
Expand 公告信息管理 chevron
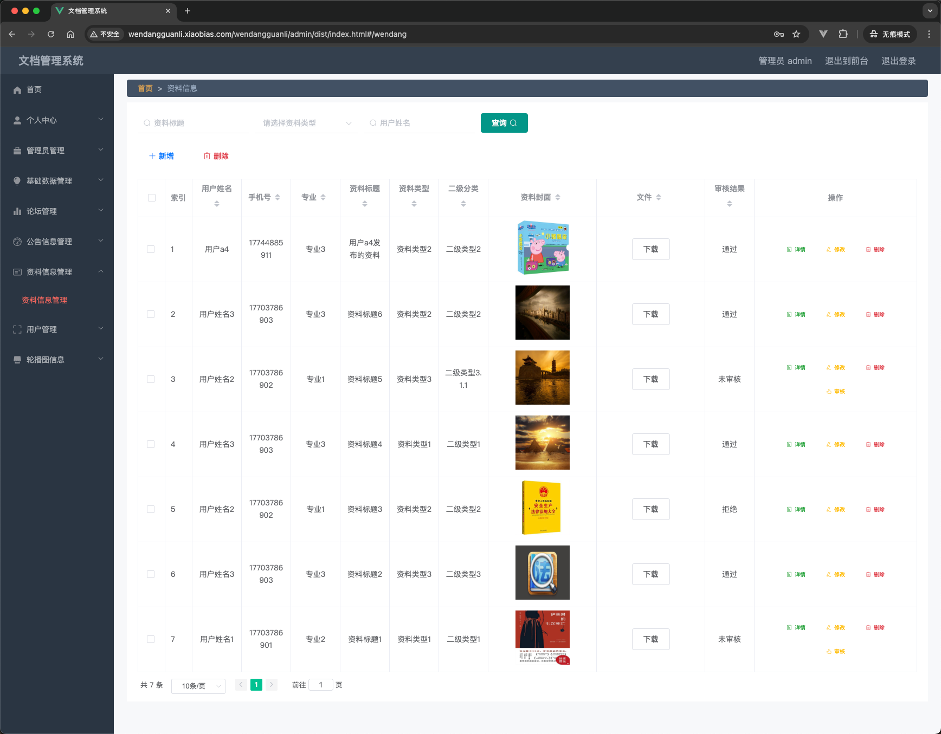[101, 241]
